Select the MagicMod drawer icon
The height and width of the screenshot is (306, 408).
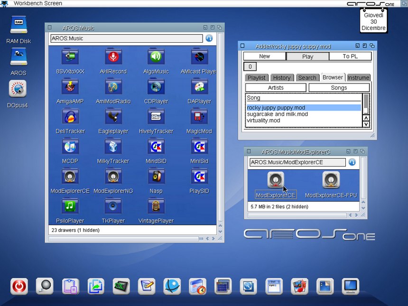click(x=199, y=116)
